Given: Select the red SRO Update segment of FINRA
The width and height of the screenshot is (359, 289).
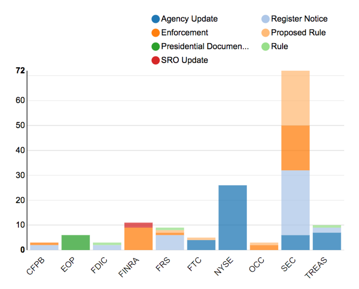Looking at the screenshot, I should (138, 225).
